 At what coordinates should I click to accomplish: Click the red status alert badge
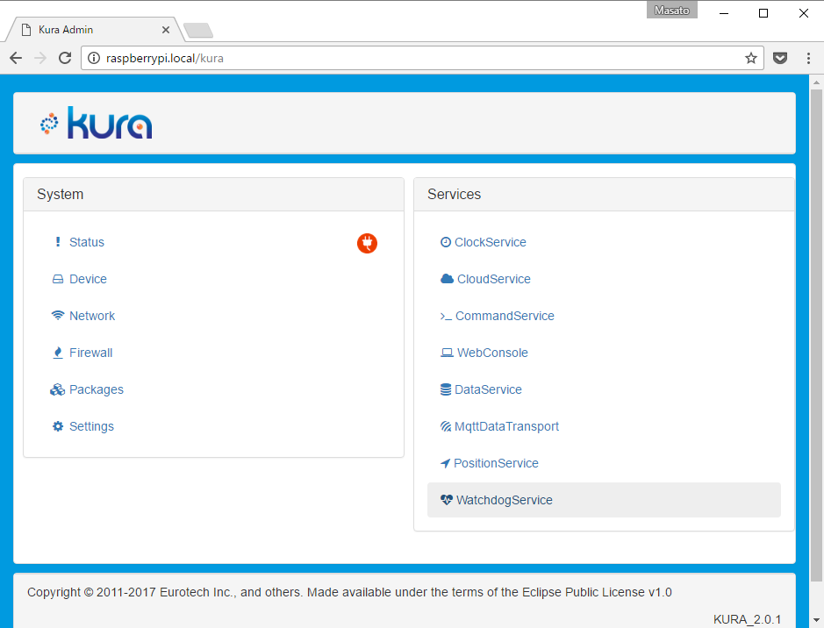pyautogui.click(x=367, y=243)
